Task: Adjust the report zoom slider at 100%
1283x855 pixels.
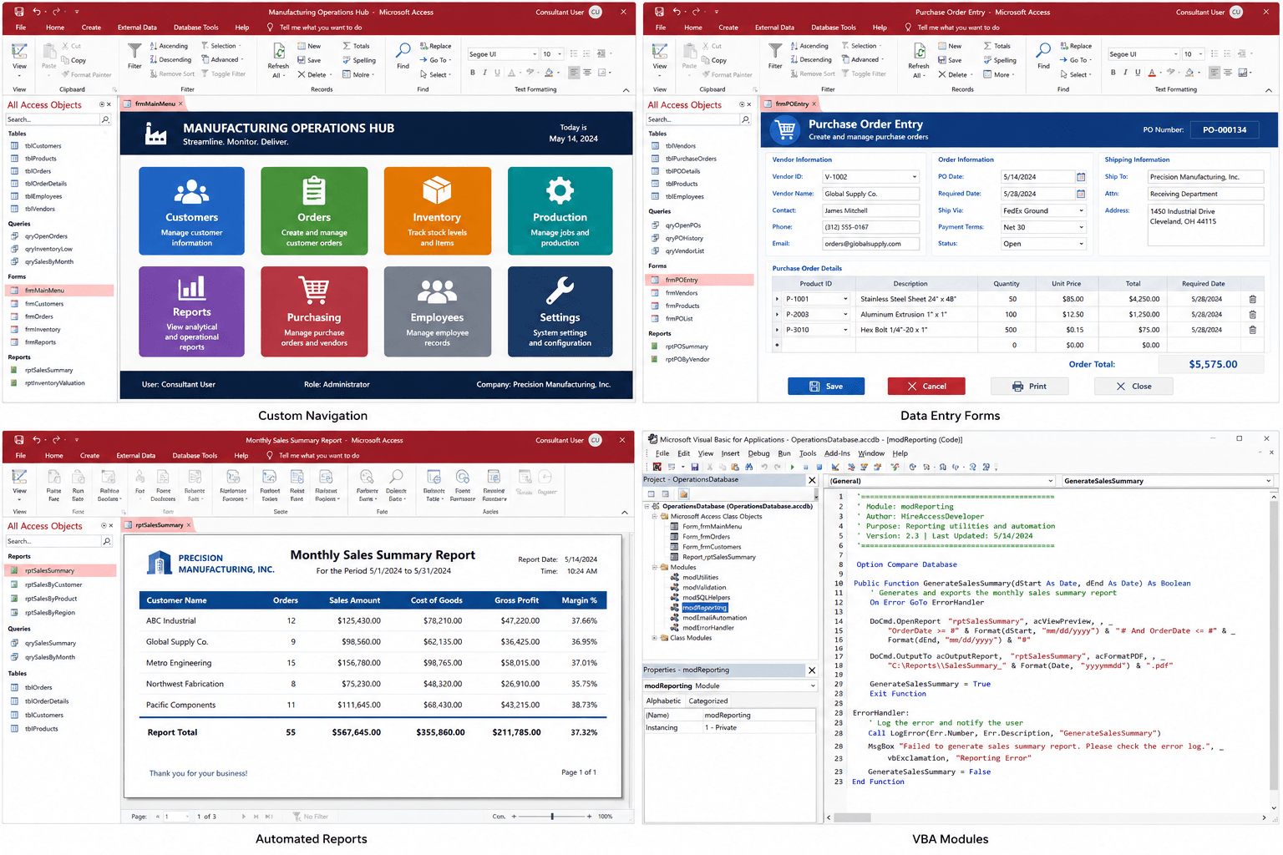Action: pos(552,817)
